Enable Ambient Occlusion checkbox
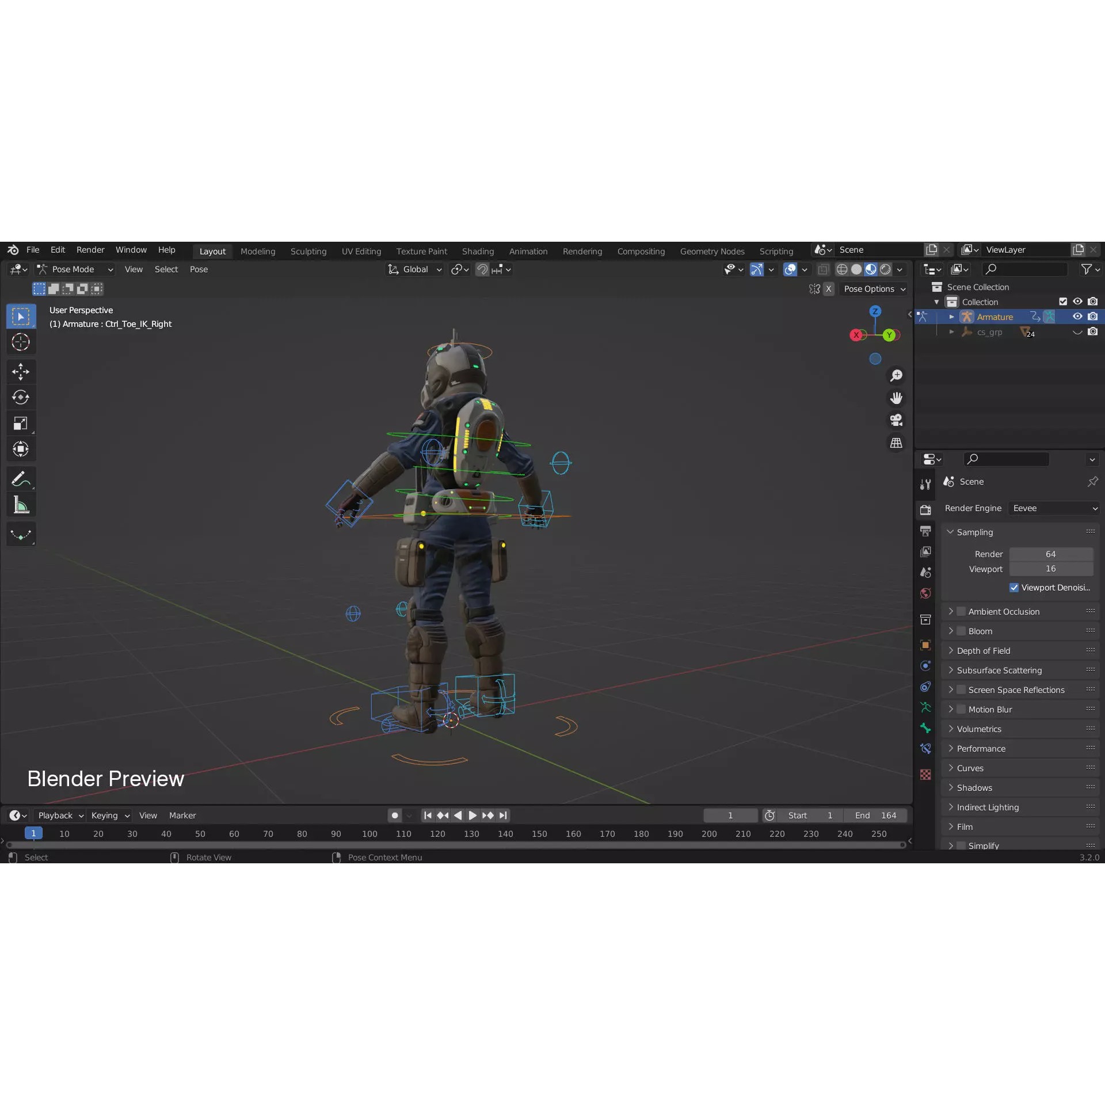This screenshot has width=1105, height=1105. 961,612
